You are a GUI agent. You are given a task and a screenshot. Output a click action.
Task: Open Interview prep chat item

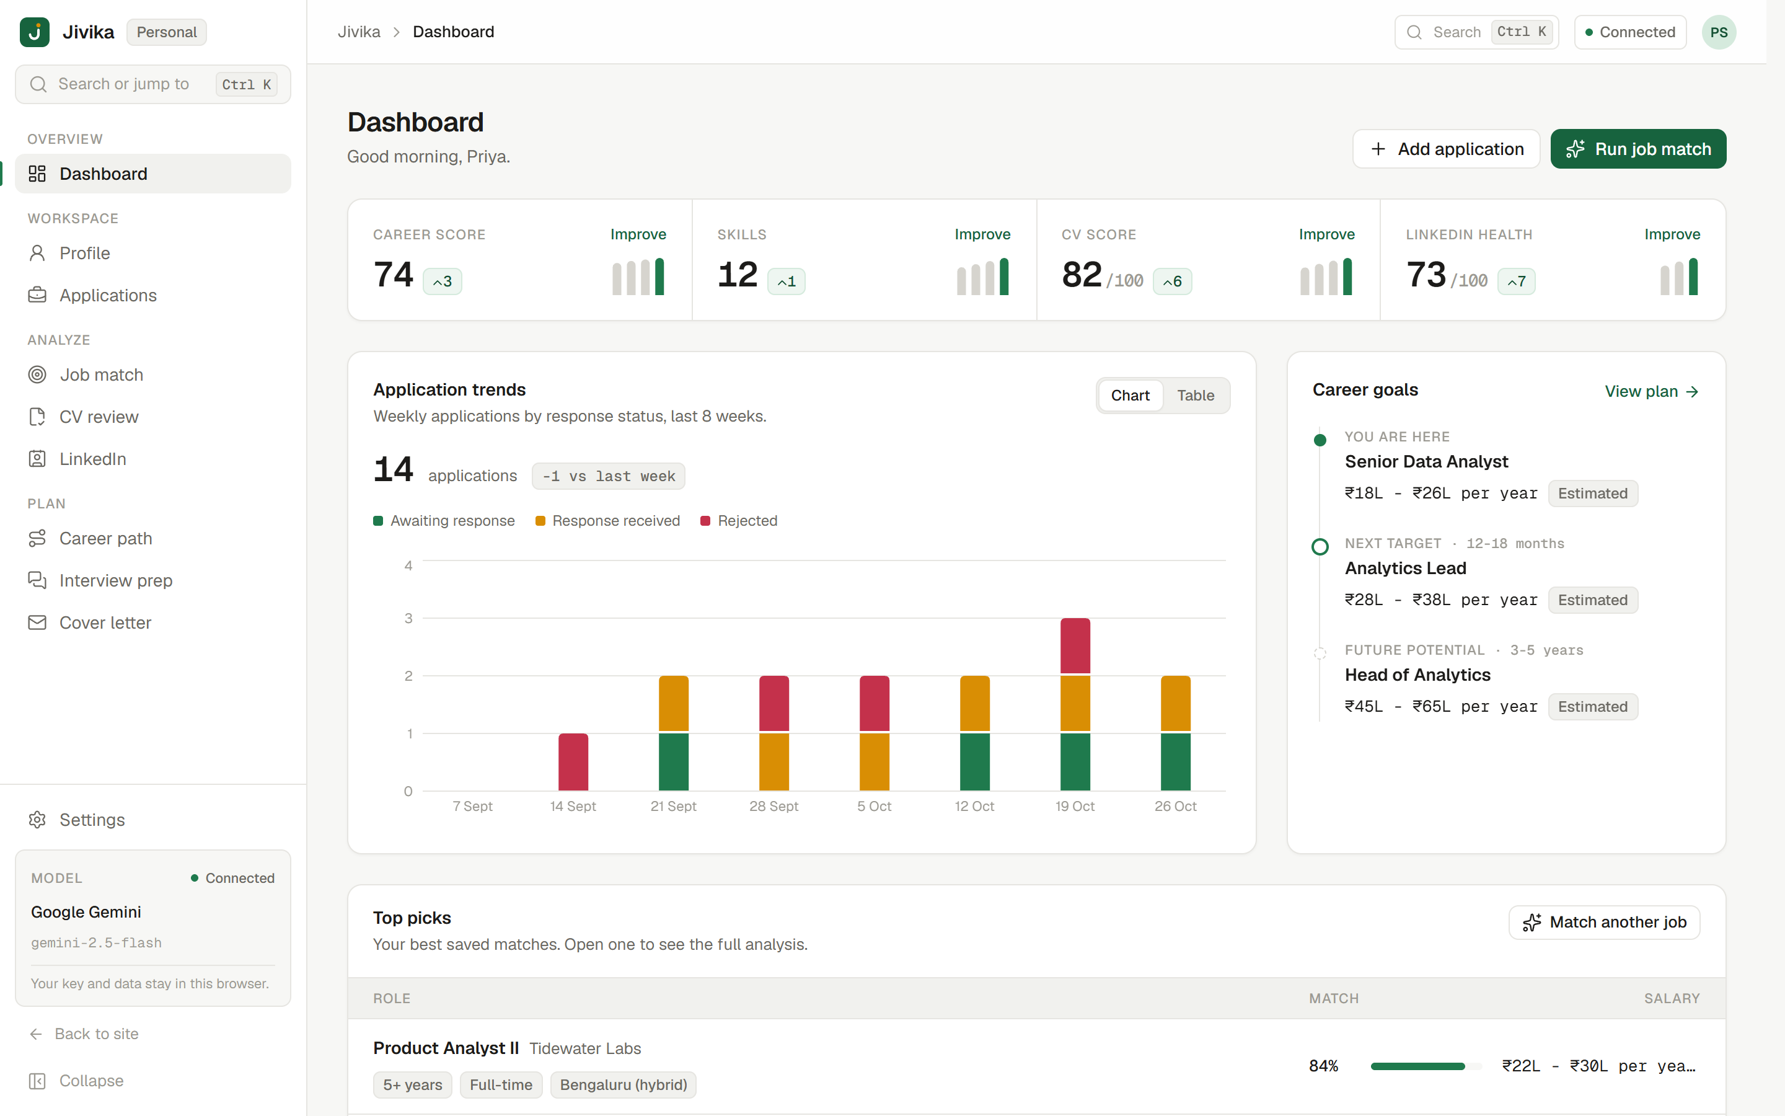coord(152,581)
